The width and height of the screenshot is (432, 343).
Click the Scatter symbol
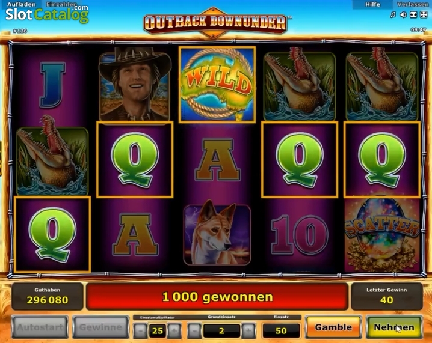(x=382, y=235)
